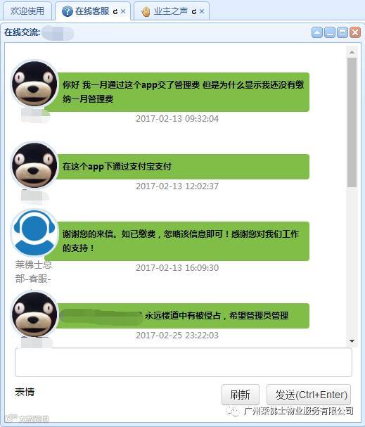Click the 刷新 button

241,395
